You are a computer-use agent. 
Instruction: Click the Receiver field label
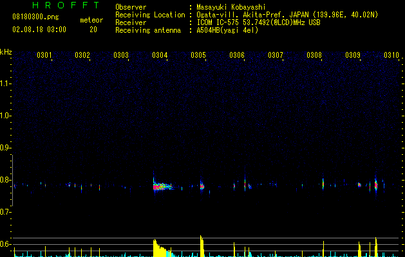131,22
